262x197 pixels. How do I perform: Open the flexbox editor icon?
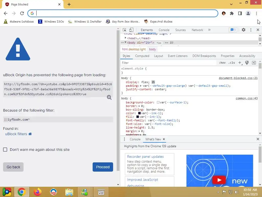click(153, 82)
